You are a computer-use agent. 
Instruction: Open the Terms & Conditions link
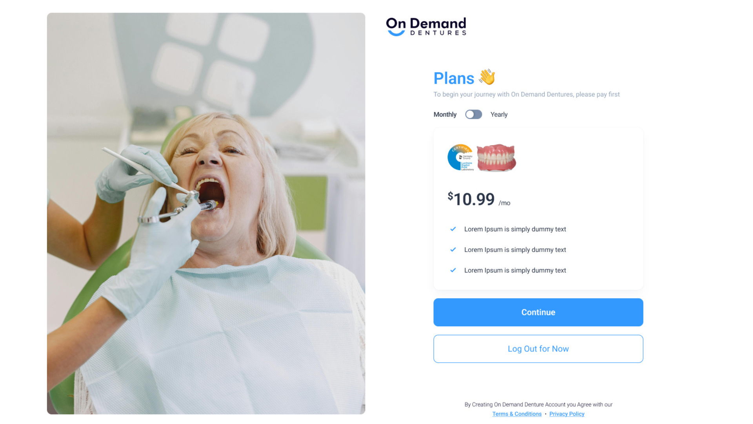(x=517, y=414)
